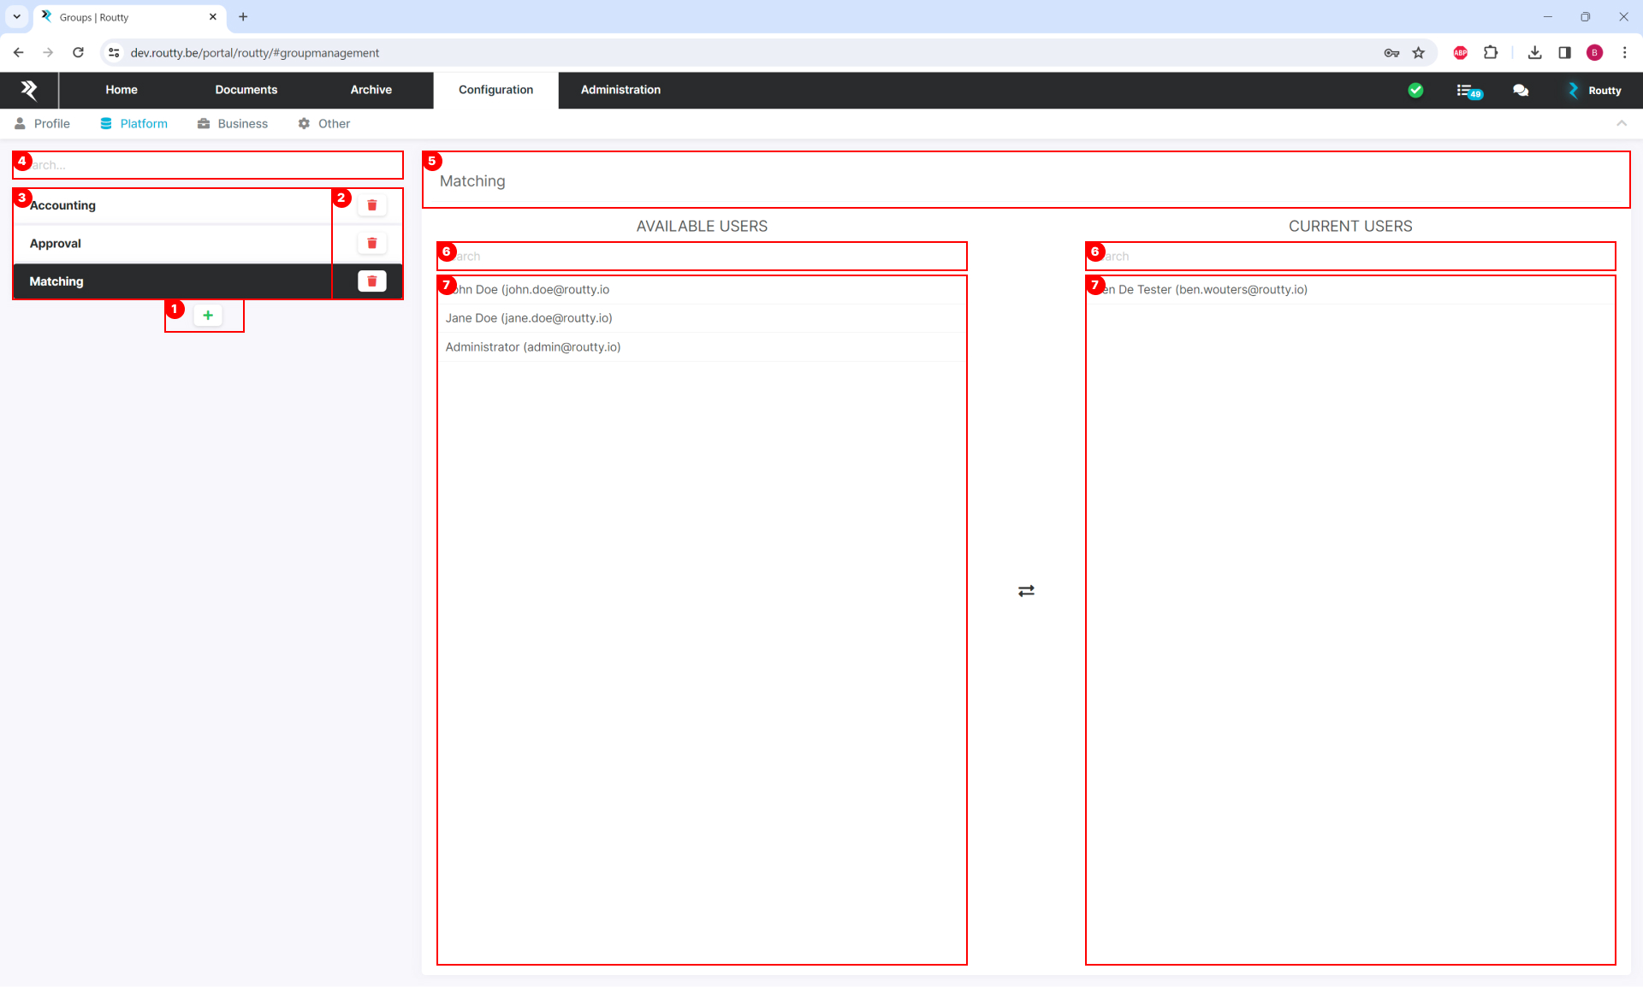1643x987 pixels.
Task: Switch to the Administration tab
Action: (x=620, y=90)
